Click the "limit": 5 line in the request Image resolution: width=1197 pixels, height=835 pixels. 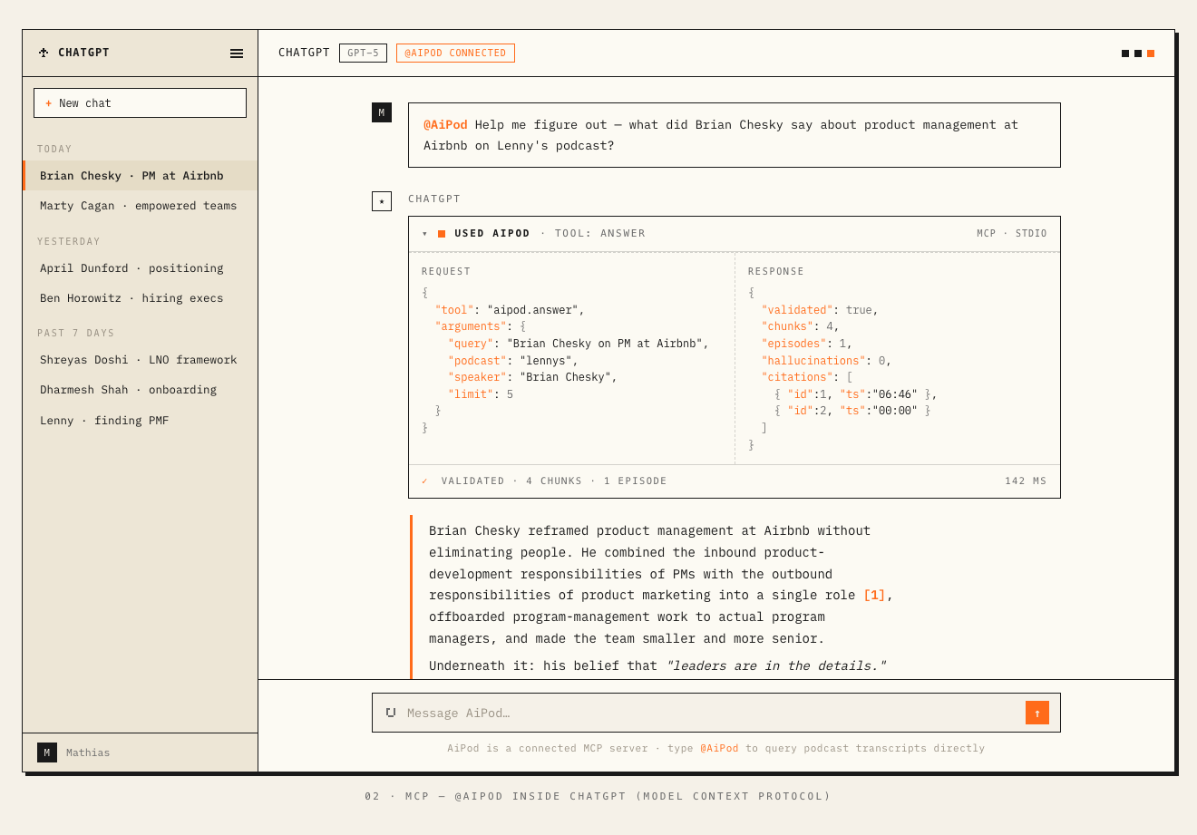pyautogui.click(x=481, y=394)
